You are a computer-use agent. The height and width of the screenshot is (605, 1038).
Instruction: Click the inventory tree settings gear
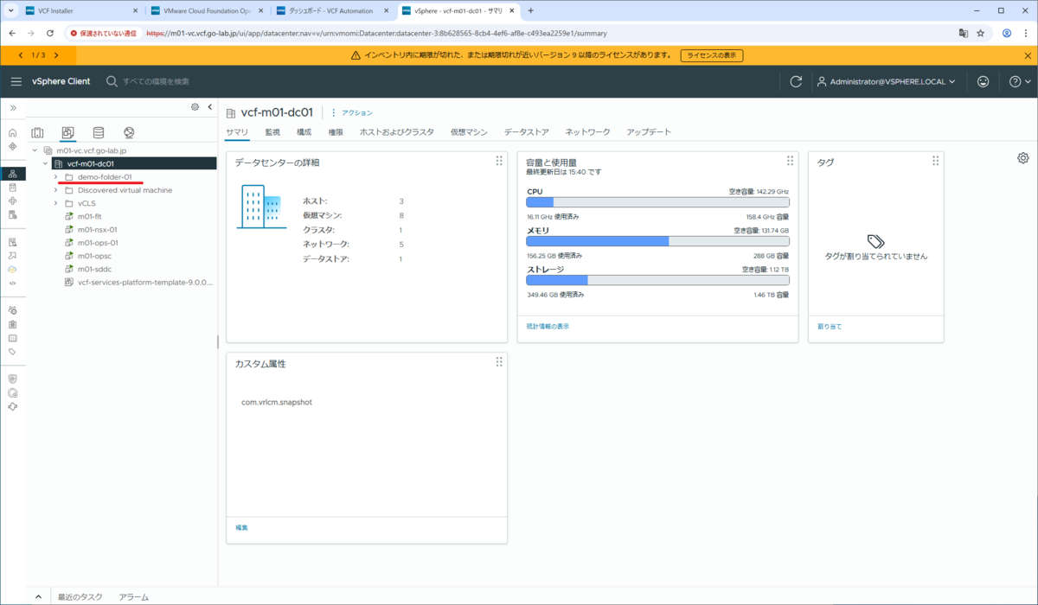pos(195,107)
